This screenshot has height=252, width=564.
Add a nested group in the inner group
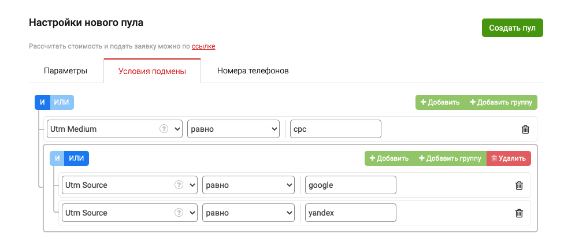(x=450, y=158)
